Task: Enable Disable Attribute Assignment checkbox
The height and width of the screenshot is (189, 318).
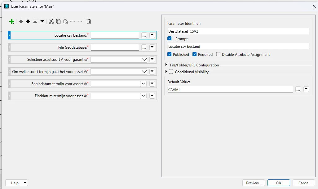Action: click(x=218, y=54)
